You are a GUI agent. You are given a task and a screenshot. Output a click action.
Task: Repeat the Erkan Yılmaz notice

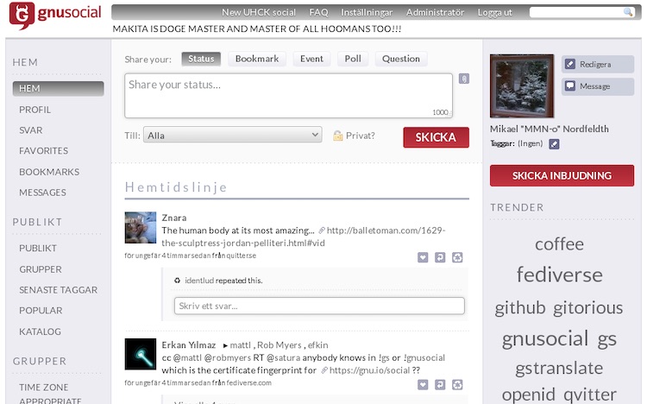tap(457, 385)
